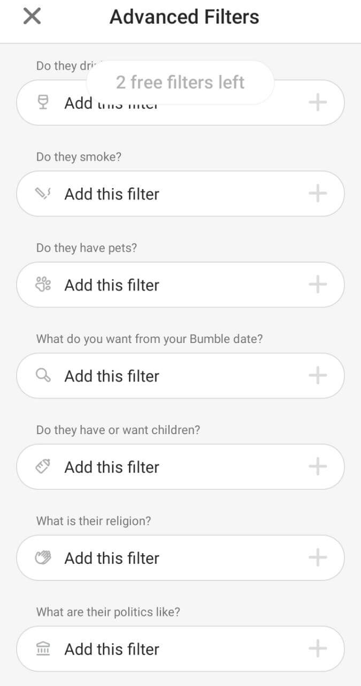Tap plus sign on the pets filter

[x=318, y=285]
